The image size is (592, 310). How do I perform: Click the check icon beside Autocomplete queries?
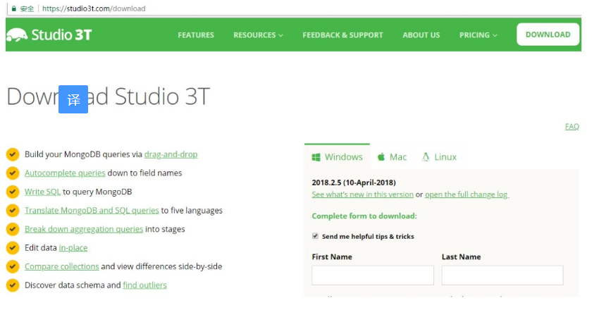13,173
